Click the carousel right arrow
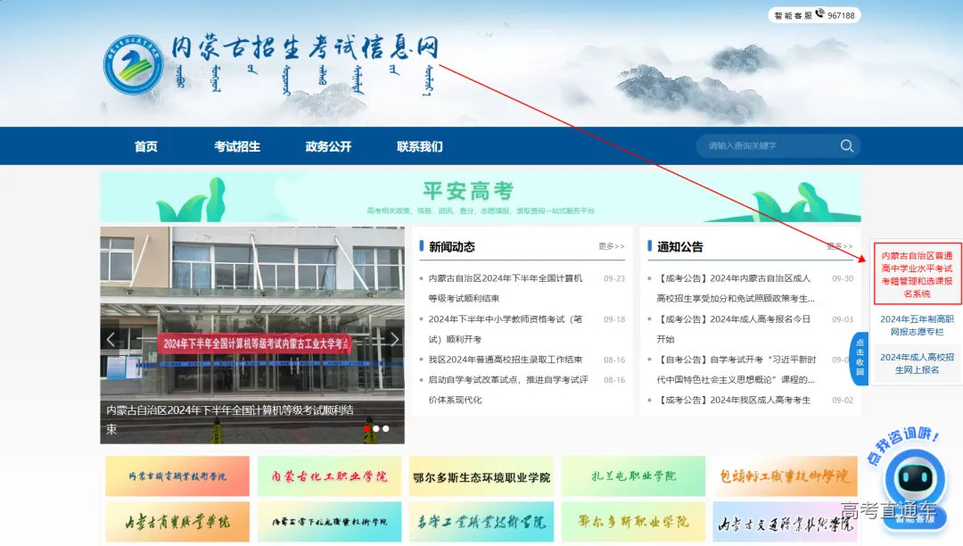Image resolution: width=963 pixels, height=546 pixels. pos(394,339)
